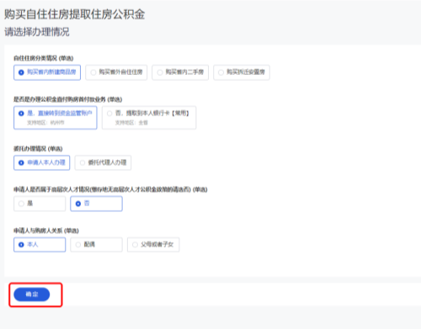Click the page title 购买自住住房提取住房公积金

74,14
